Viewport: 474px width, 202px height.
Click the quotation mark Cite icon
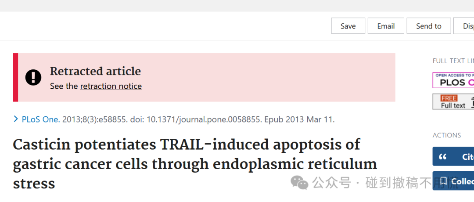click(x=442, y=157)
